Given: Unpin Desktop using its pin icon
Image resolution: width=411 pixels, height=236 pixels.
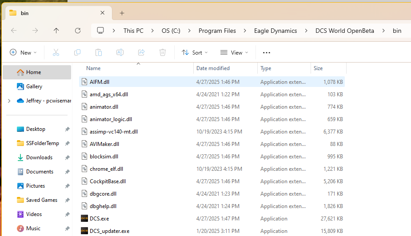Looking at the screenshot, I should (x=68, y=129).
